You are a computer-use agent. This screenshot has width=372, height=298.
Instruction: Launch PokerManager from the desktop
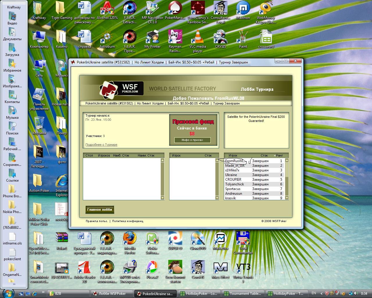click(x=175, y=9)
